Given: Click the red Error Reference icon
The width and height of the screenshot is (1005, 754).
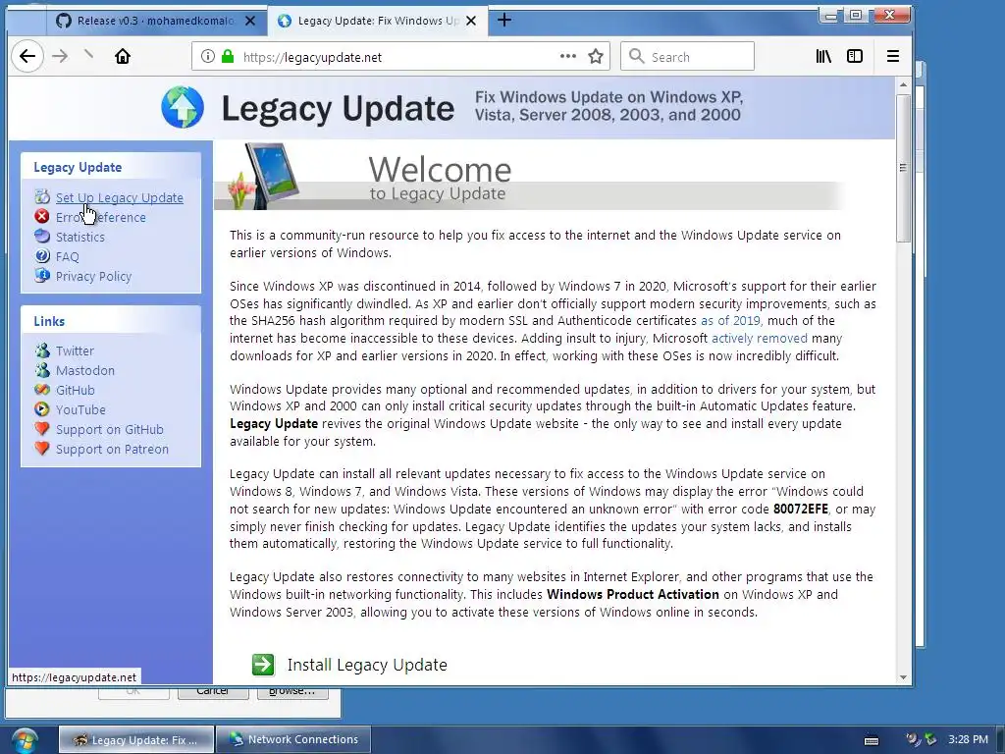Looking at the screenshot, I should (42, 217).
